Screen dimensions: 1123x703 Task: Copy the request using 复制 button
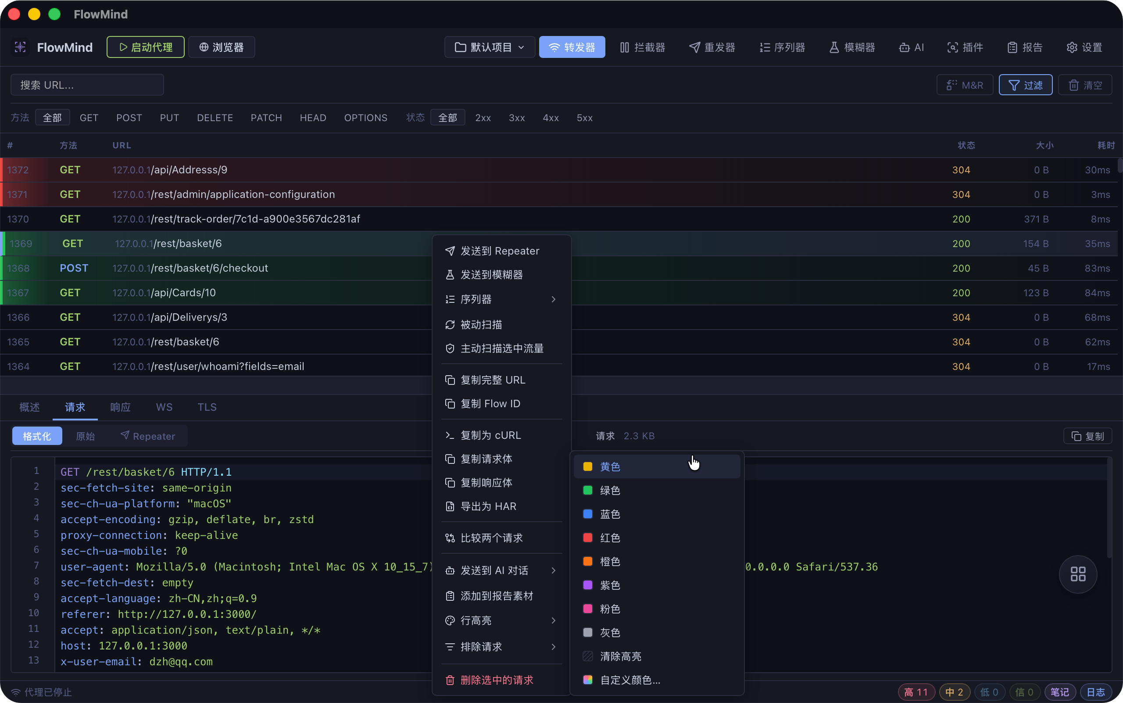click(x=1087, y=436)
